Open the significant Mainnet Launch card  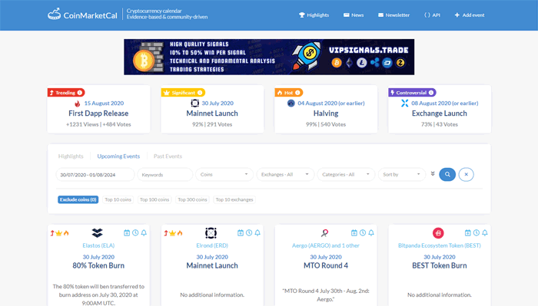pyautogui.click(x=212, y=114)
